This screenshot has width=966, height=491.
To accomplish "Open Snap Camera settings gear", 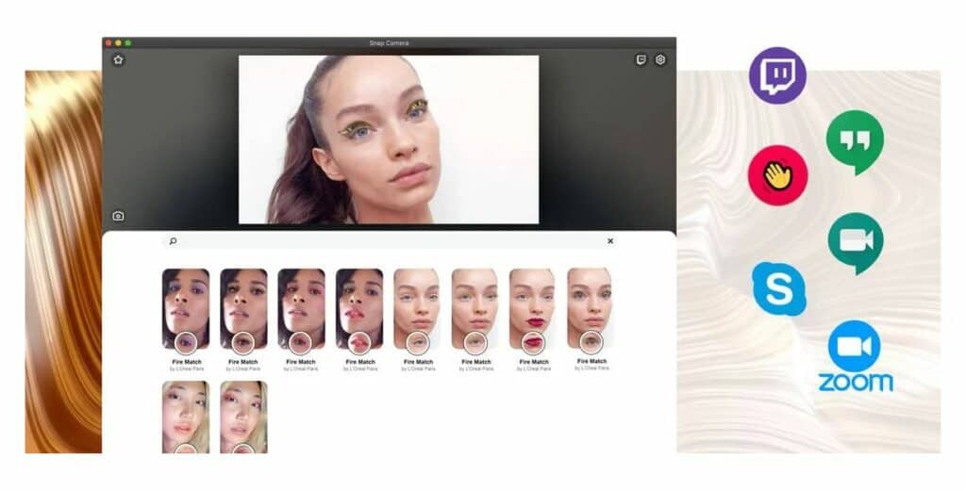I will pyautogui.click(x=660, y=59).
